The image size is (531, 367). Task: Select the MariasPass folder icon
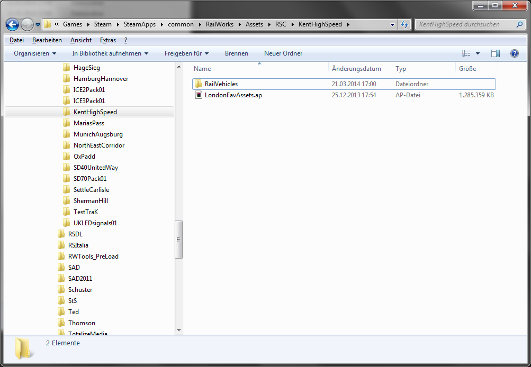(66, 123)
